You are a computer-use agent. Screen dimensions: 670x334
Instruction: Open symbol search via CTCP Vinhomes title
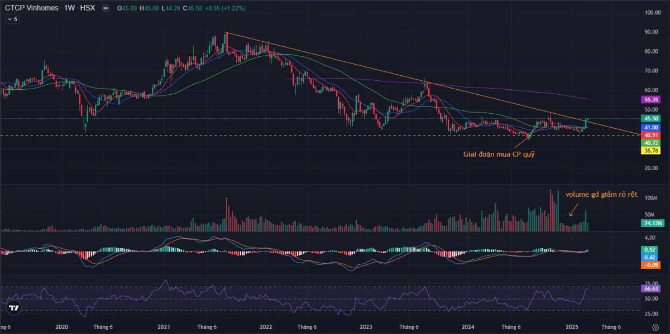(x=32, y=8)
